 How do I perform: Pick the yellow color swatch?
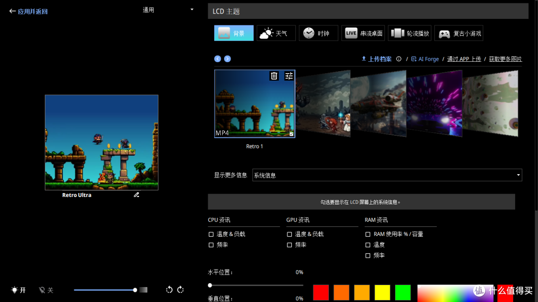coord(382,293)
